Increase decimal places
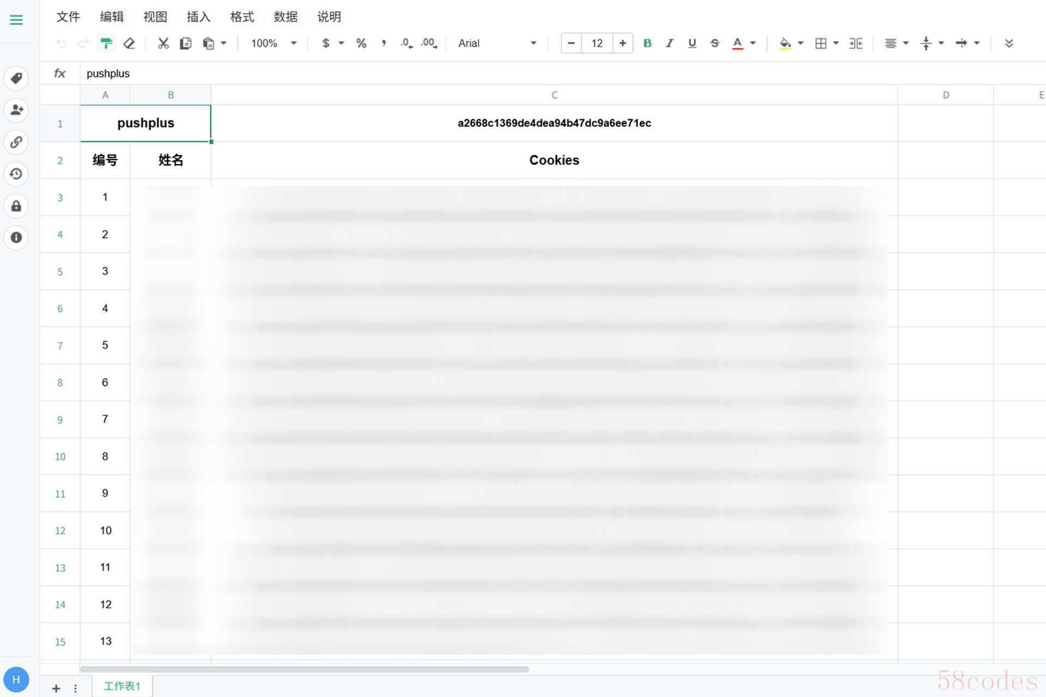The width and height of the screenshot is (1046, 697). (x=429, y=43)
